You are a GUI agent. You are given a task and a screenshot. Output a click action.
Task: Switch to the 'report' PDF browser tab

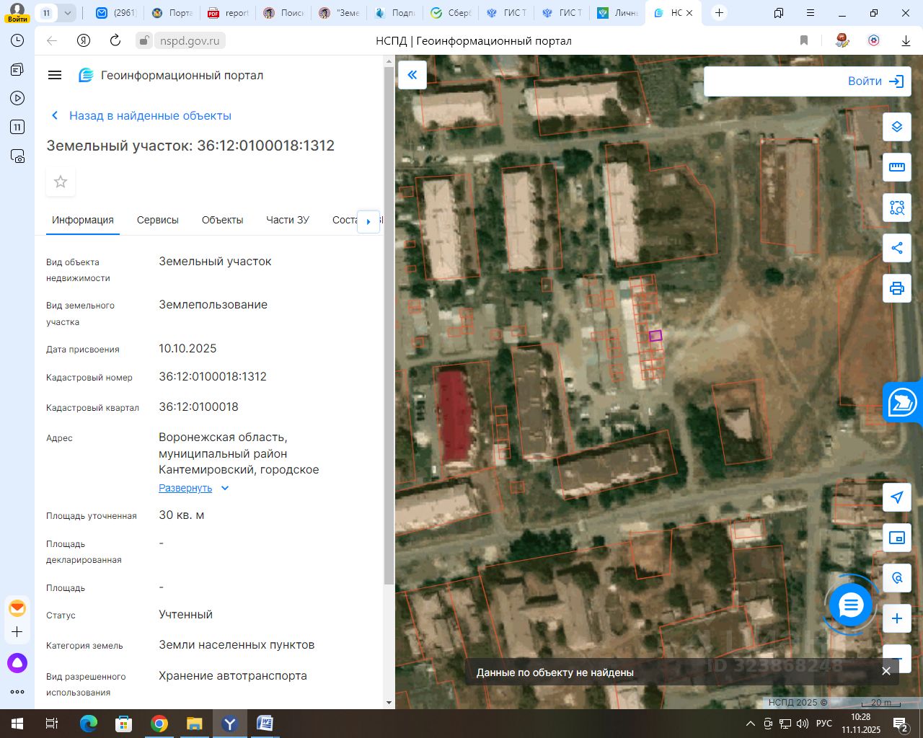pyautogui.click(x=227, y=13)
